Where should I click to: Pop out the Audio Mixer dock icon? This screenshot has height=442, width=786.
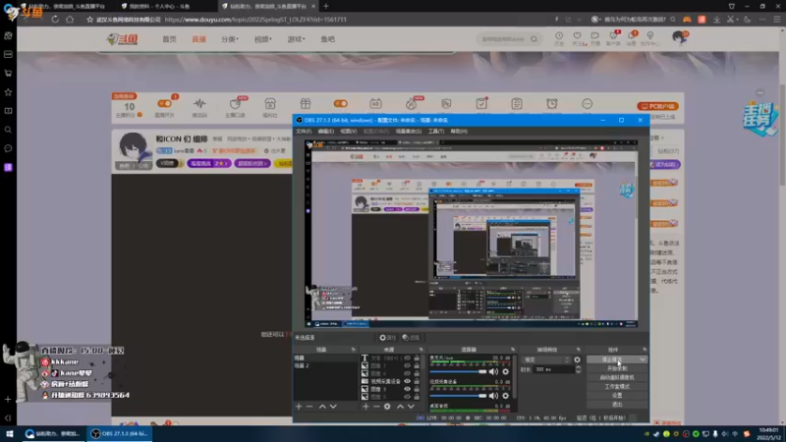[512, 350]
